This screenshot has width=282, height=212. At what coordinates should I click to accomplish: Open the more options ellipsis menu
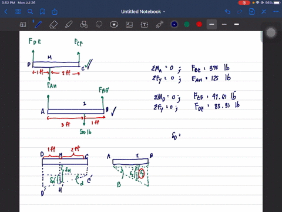pyautogui.click(x=276, y=12)
